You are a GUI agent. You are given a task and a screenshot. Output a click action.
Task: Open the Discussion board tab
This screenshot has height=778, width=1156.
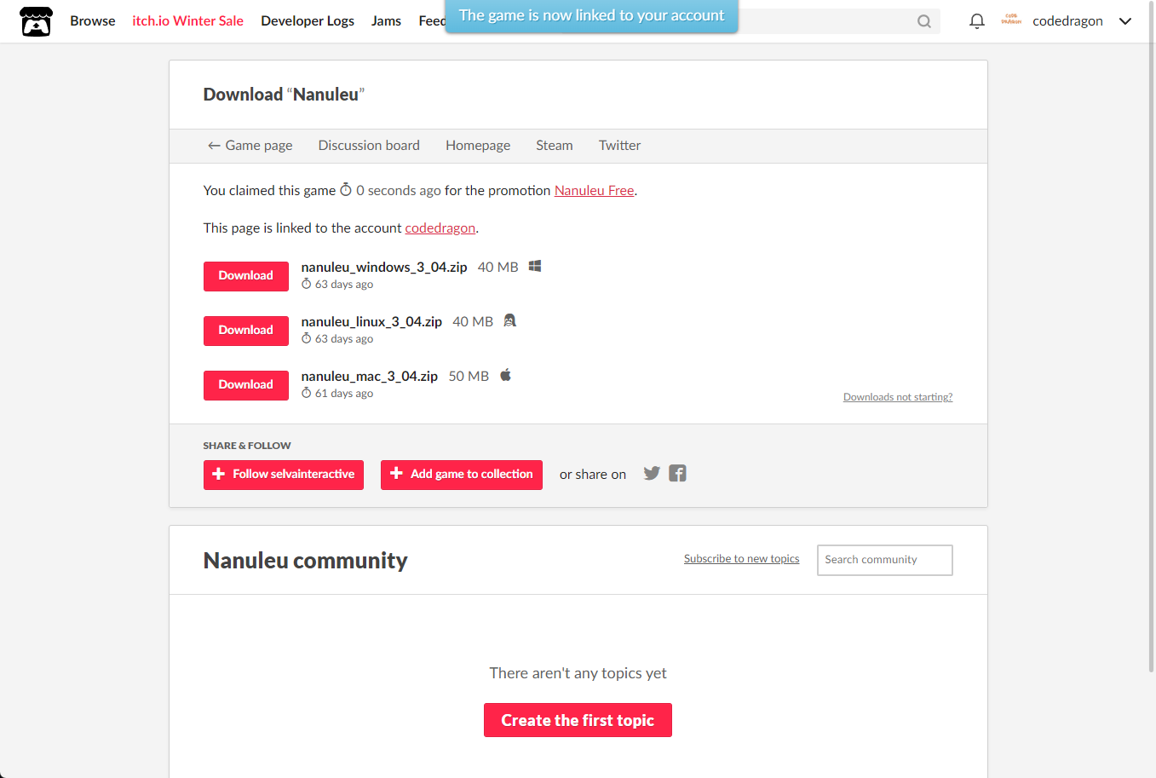[369, 146]
